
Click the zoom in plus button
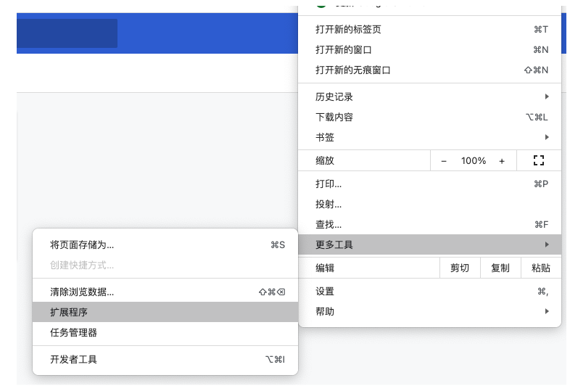tap(502, 160)
